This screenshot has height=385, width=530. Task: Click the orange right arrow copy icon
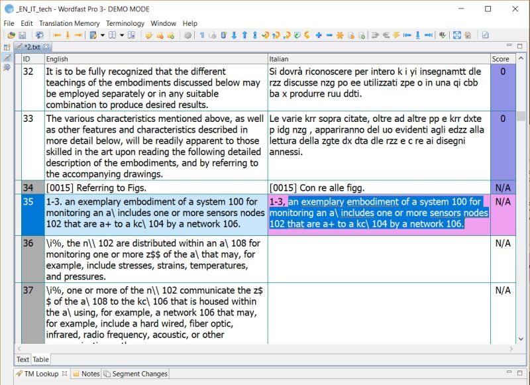(78, 35)
